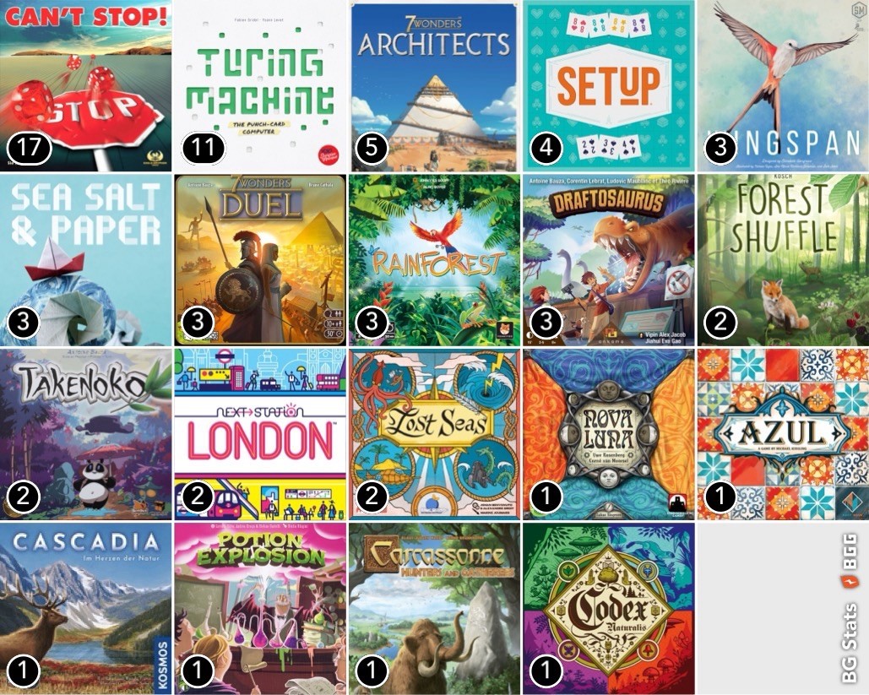Click the 5 plays badge on Architects

[372, 149]
